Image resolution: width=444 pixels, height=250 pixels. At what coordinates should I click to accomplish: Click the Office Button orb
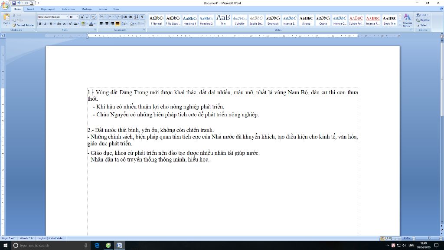[5, 5]
